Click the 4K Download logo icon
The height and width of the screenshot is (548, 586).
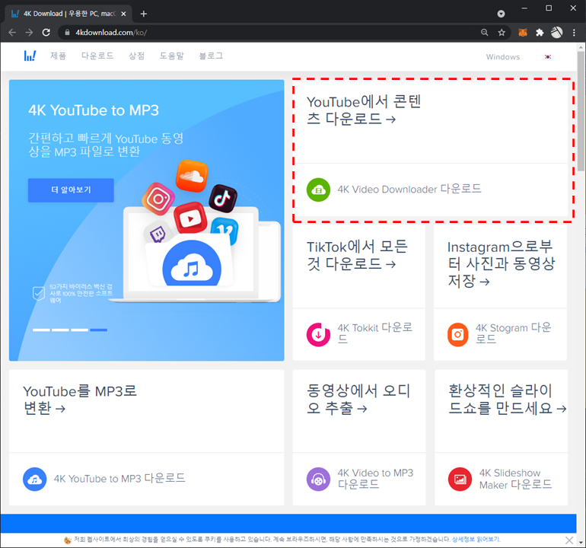coord(30,56)
